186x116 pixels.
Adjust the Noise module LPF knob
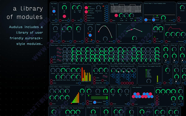(181, 91)
